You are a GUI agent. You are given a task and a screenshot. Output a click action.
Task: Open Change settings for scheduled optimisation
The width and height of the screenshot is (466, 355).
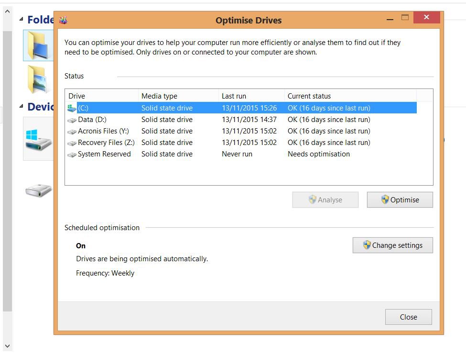point(392,245)
